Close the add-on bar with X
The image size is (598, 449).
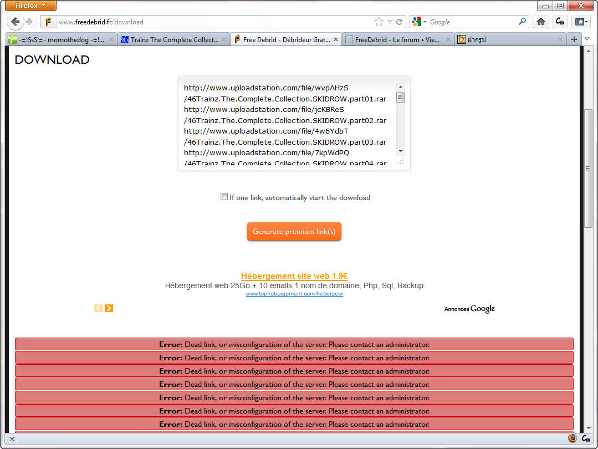12,438
